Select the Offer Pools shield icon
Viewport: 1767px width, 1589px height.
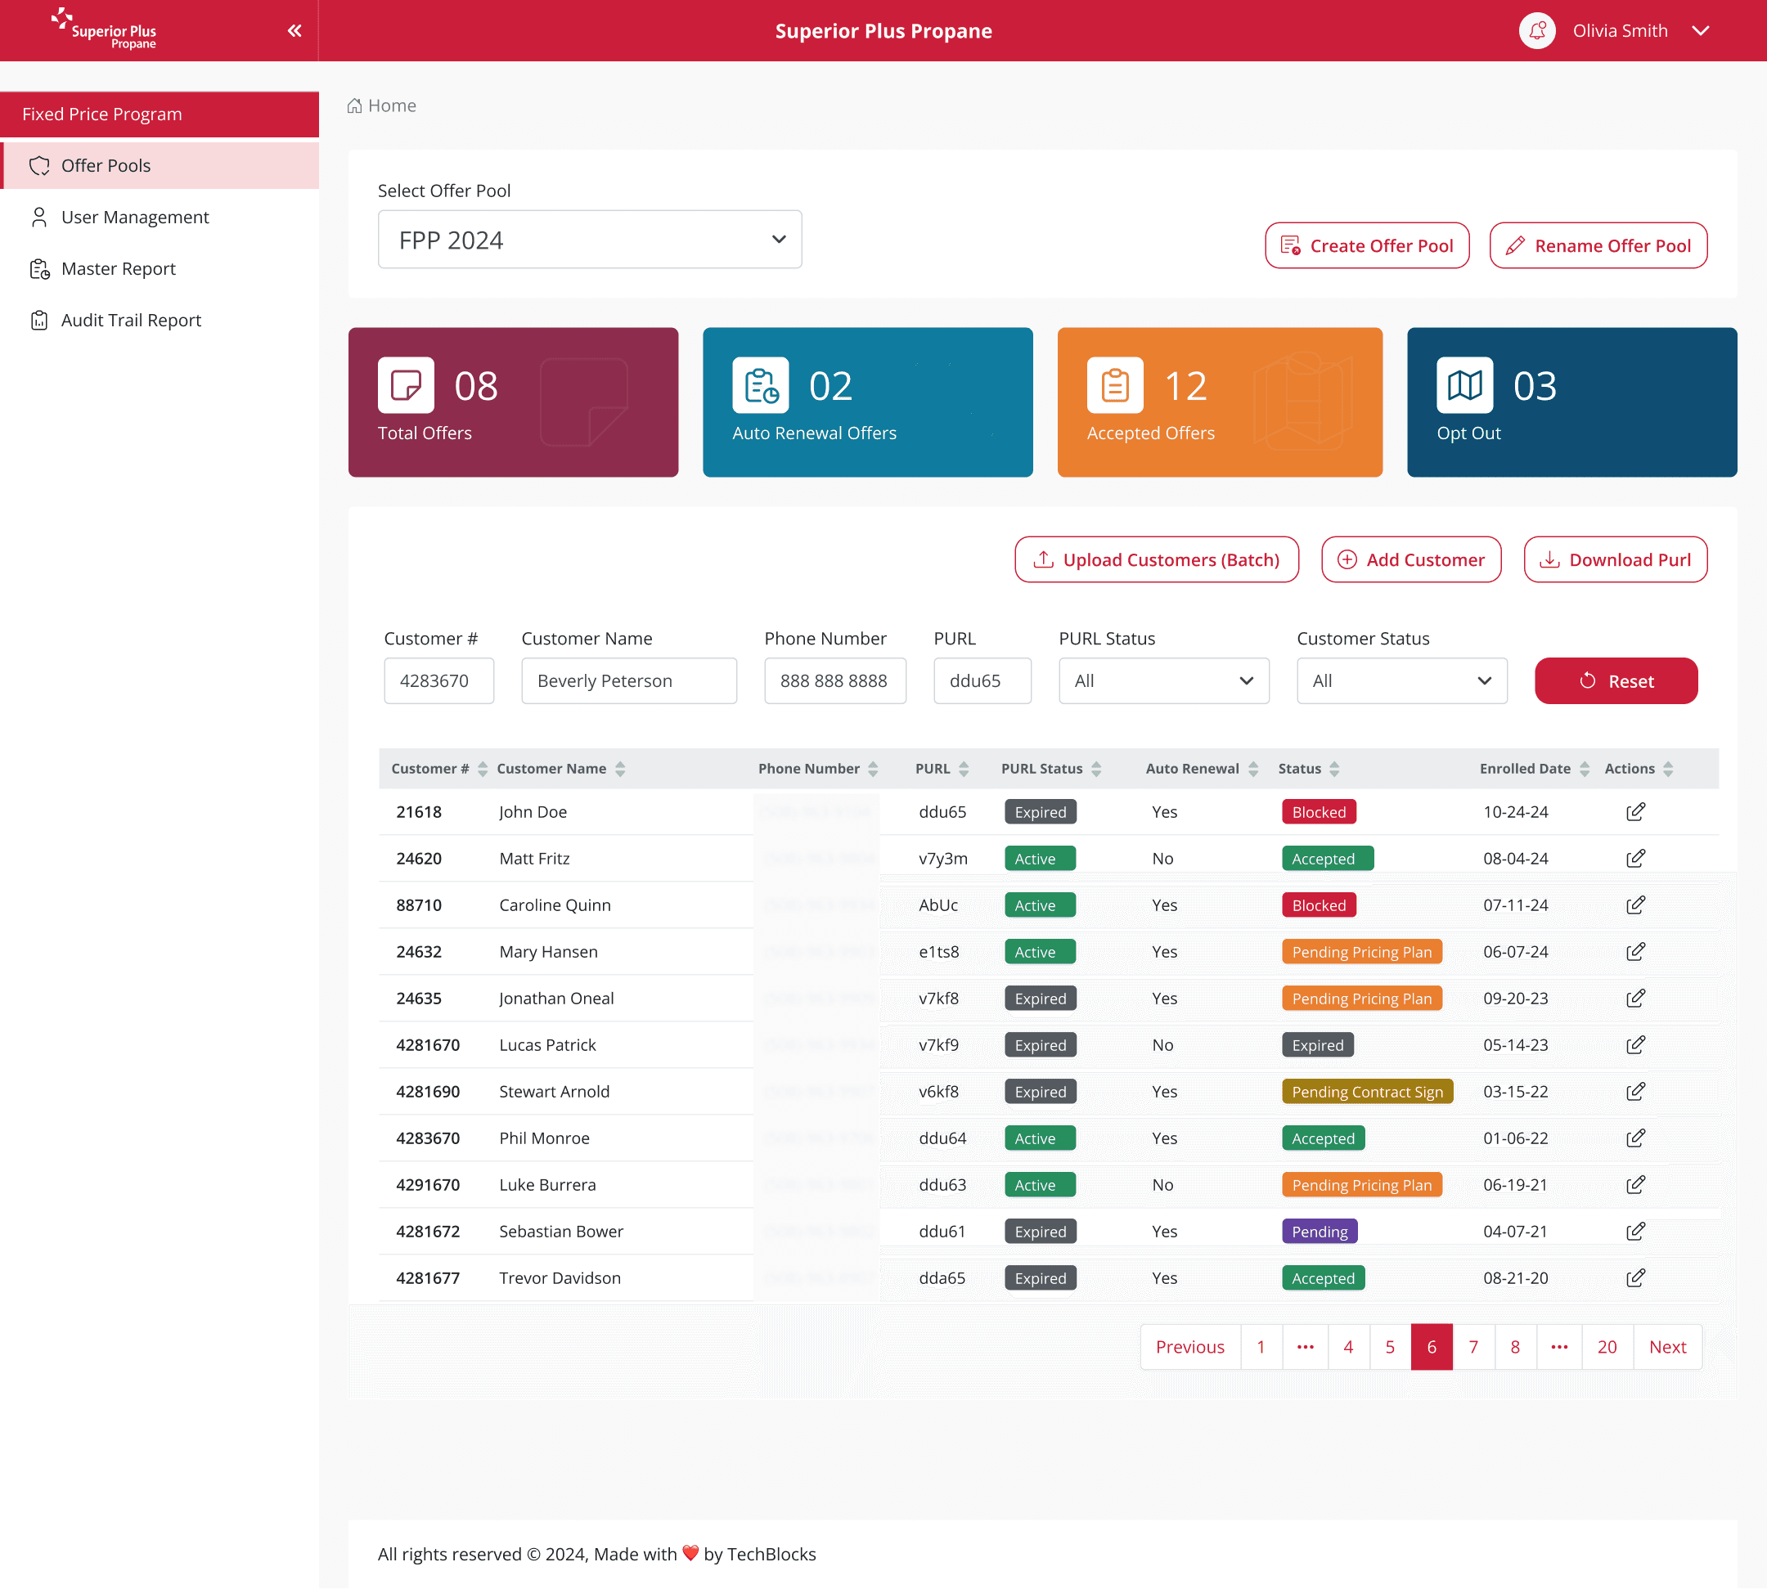(39, 165)
